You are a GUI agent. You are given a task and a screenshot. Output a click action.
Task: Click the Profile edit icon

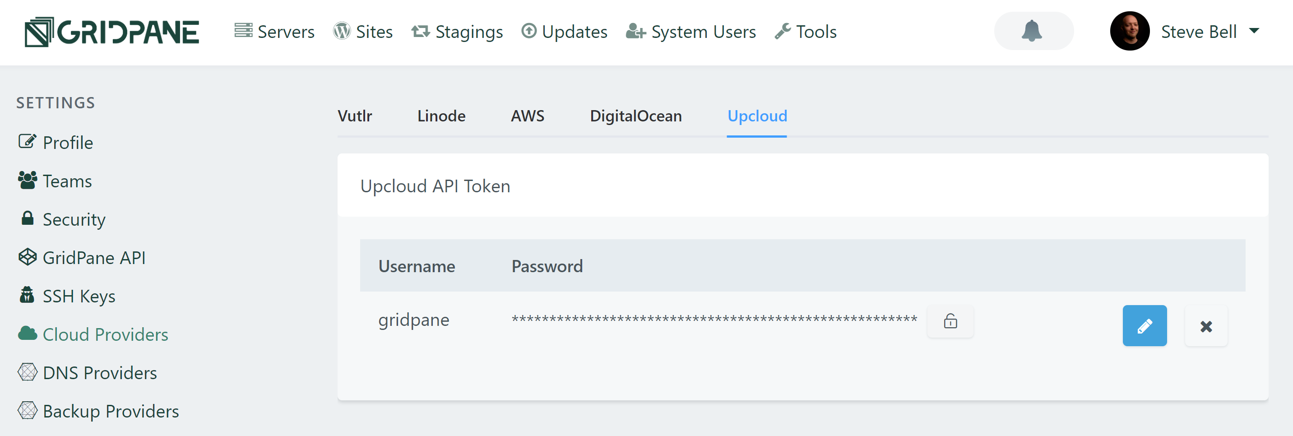(x=27, y=141)
